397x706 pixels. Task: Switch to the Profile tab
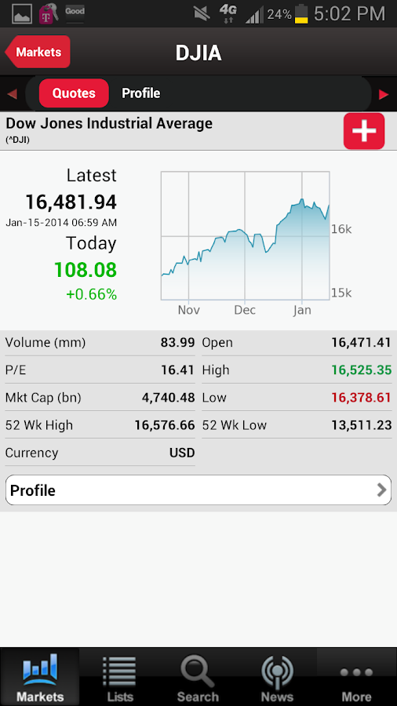click(141, 93)
